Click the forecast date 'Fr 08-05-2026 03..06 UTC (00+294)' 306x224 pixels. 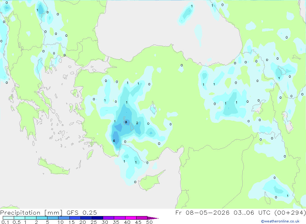[241, 213]
